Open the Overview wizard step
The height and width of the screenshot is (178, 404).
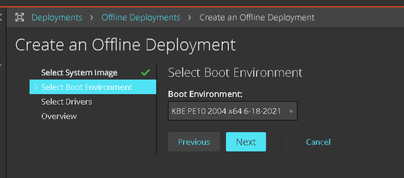click(59, 116)
